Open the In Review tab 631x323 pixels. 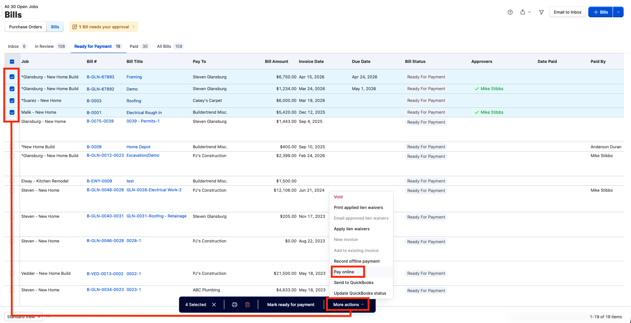[50, 46]
